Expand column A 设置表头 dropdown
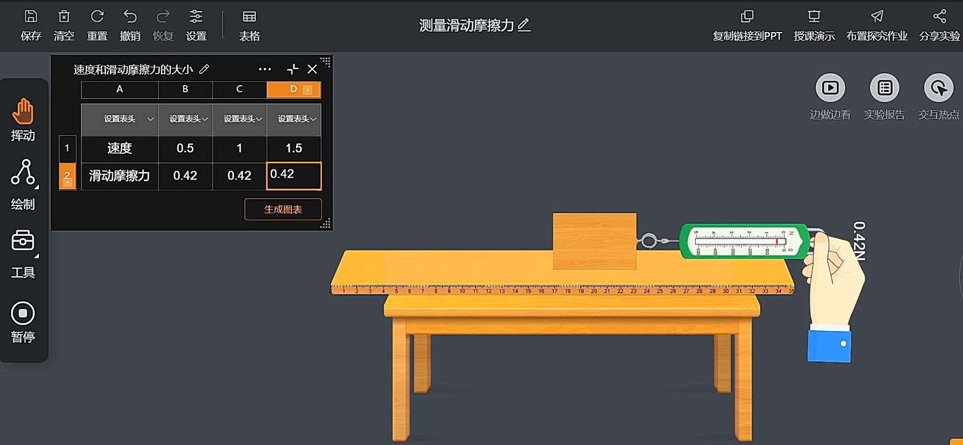This screenshot has height=445, width=963. click(150, 119)
